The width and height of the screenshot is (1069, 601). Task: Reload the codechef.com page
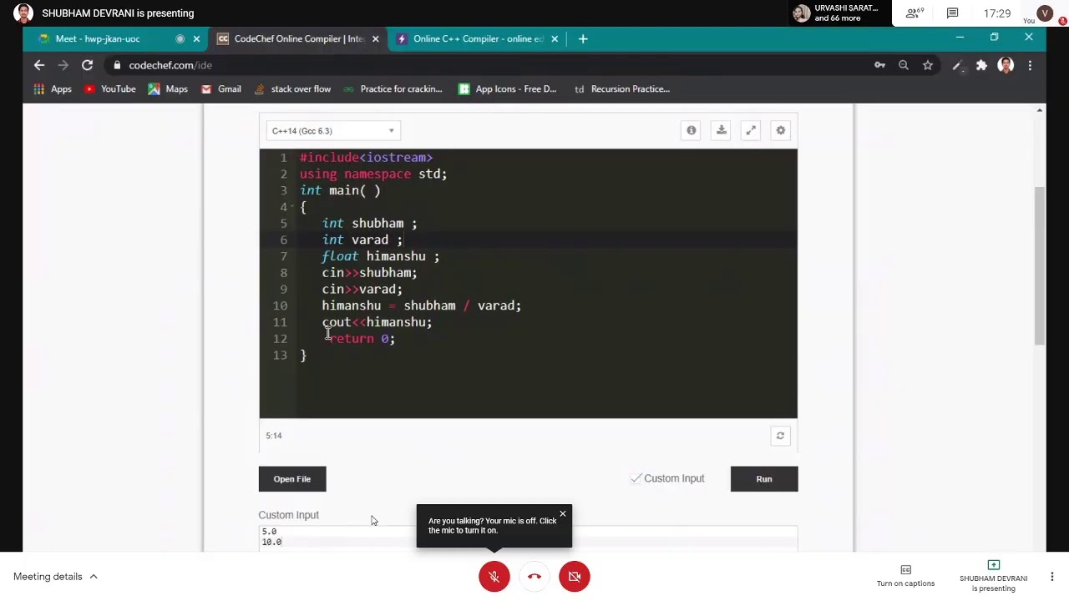click(x=87, y=65)
